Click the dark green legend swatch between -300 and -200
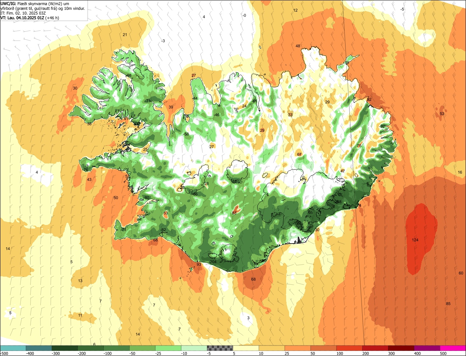466x356 pixels. 64,348
